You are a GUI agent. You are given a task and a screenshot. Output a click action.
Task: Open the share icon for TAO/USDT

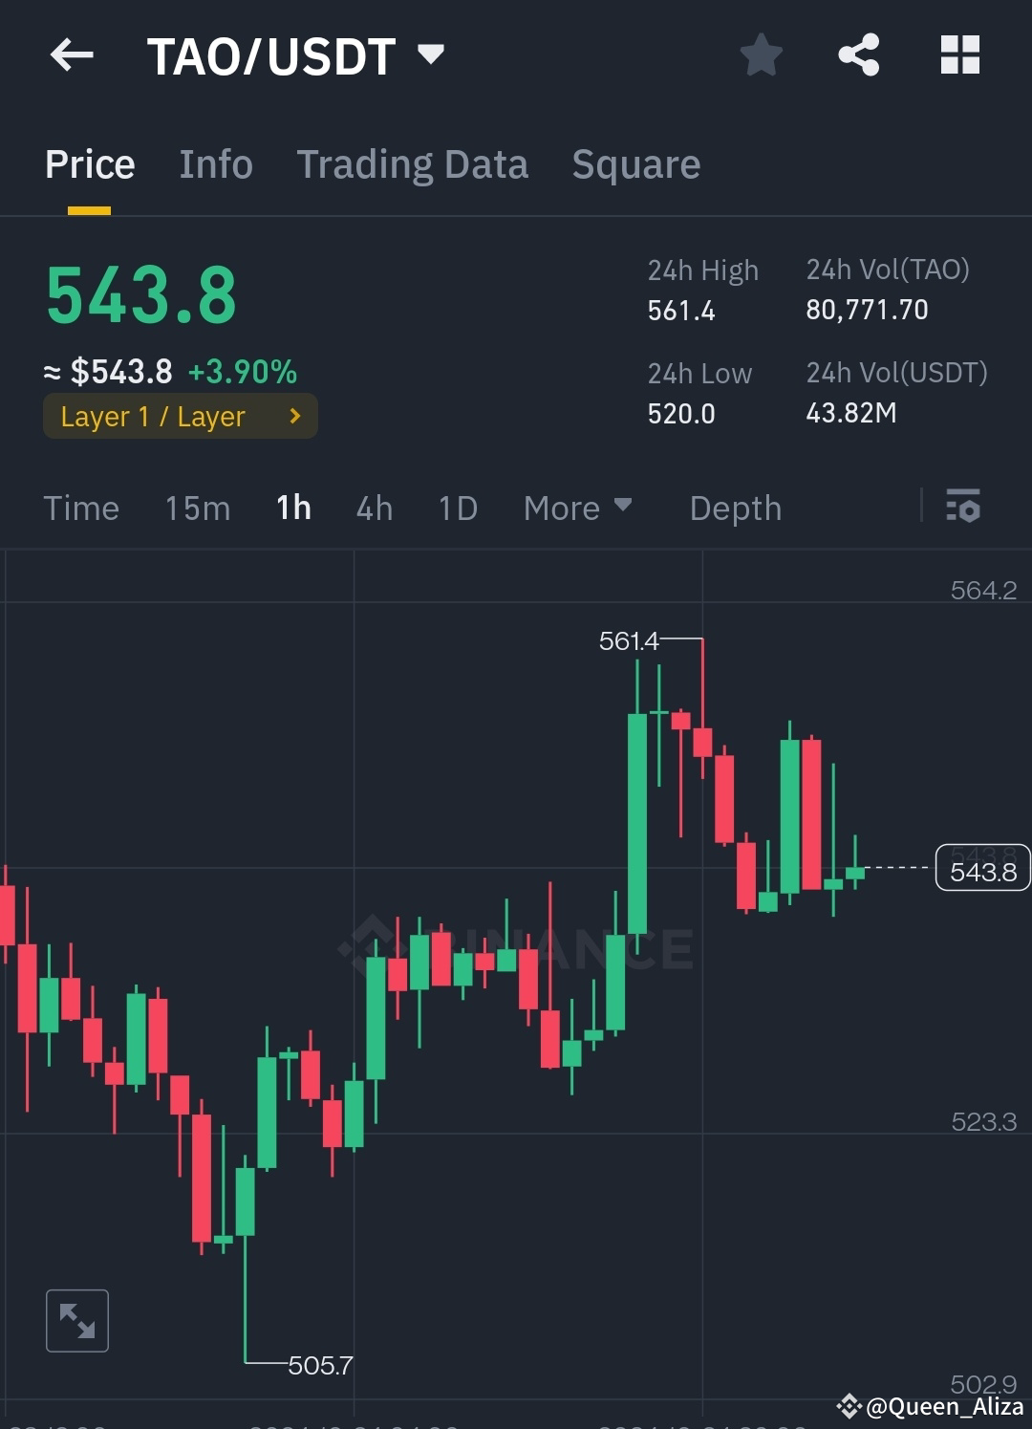(x=858, y=54)
